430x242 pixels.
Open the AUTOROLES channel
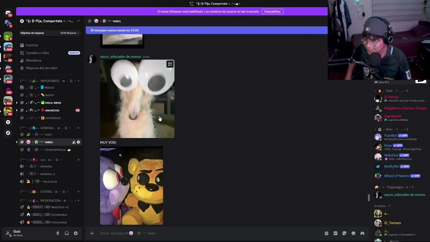50,118
